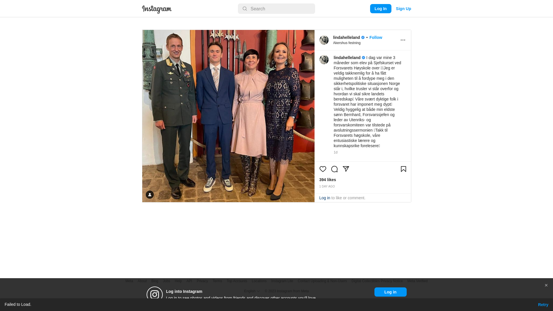The height and width of the screenshot is (311, 553).
Task: Focus the Search input field
Action: 276,9
